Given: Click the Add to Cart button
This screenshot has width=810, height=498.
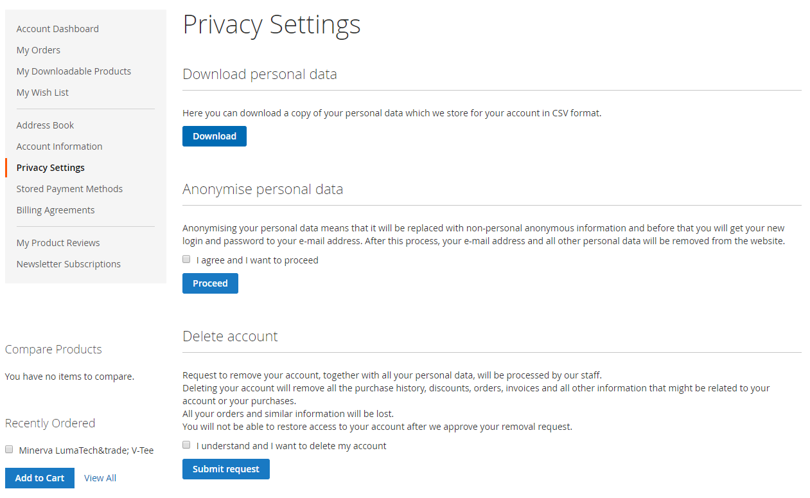Looking at the screenshot, I should pos(40,478).
